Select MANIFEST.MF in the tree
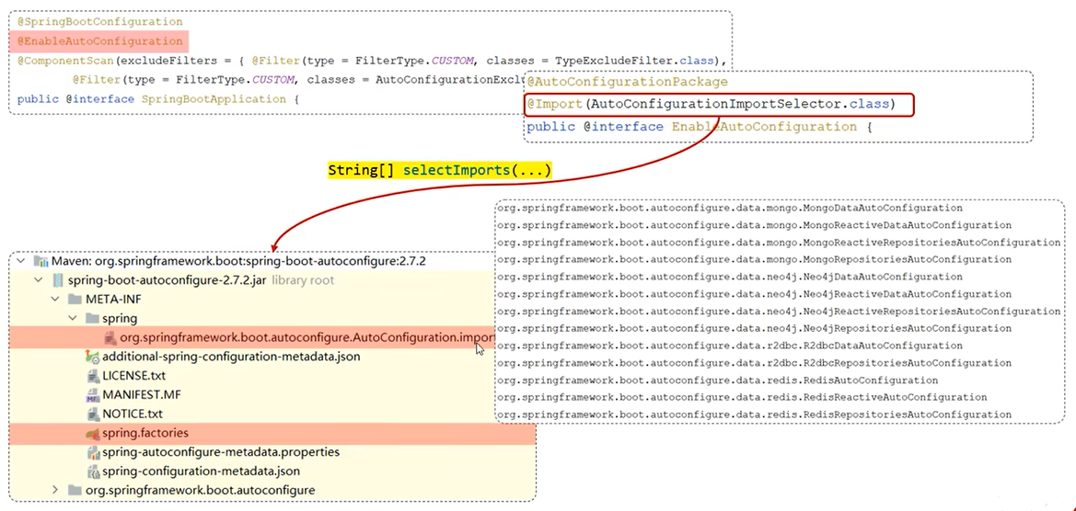Viewport: 1076px width, 511px height. click(142, 395)
